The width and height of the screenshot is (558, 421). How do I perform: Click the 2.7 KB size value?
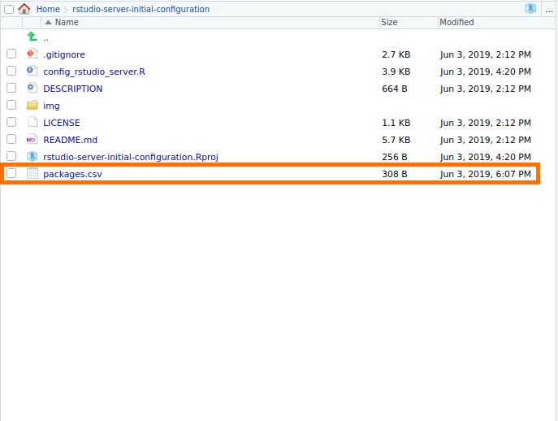(396, 54)
